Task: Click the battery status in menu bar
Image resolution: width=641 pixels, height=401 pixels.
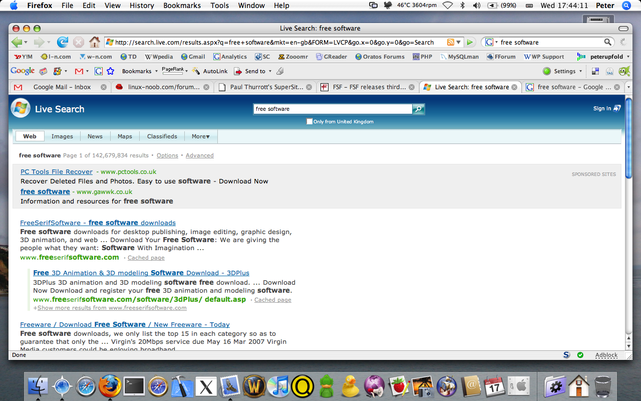Action: point(502,6)
